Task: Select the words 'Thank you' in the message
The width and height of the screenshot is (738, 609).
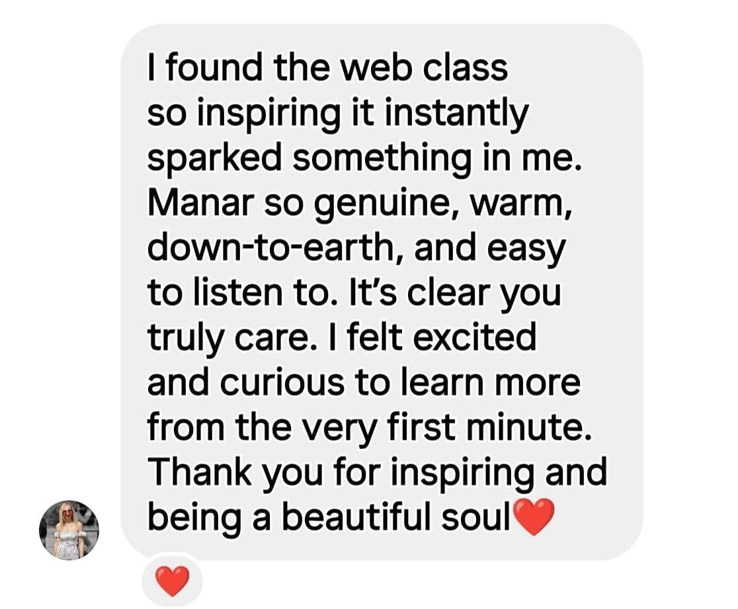Action: [235, 474]
